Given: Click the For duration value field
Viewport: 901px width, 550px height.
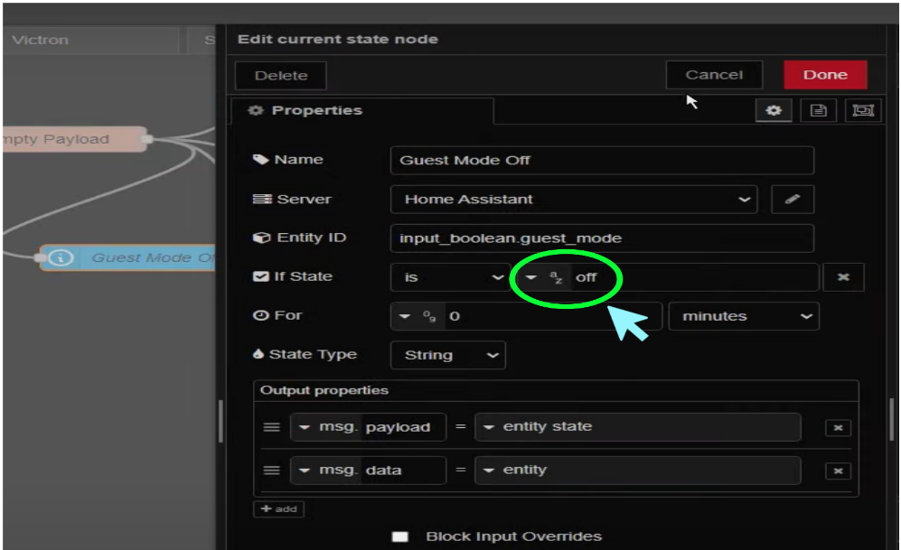Looking at the screenshot, I should pyautogui.click(x=553, y=316).
